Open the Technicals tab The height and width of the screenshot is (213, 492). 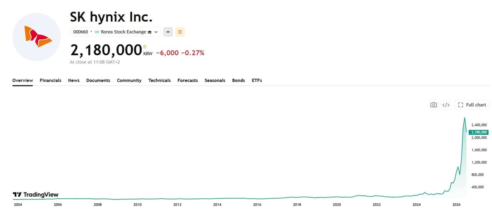[x=159, y=80]
